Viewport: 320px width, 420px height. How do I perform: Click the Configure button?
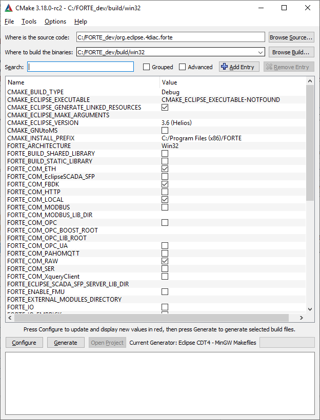[x=24, y=343]
